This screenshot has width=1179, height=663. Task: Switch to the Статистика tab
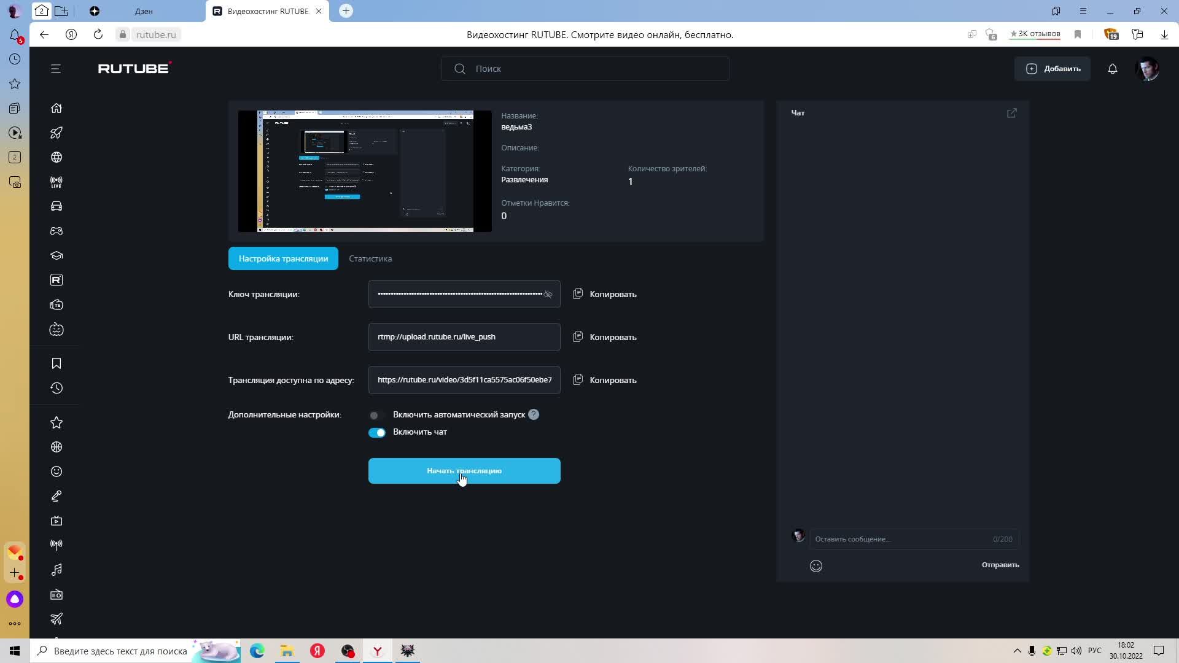pos(370,258)
